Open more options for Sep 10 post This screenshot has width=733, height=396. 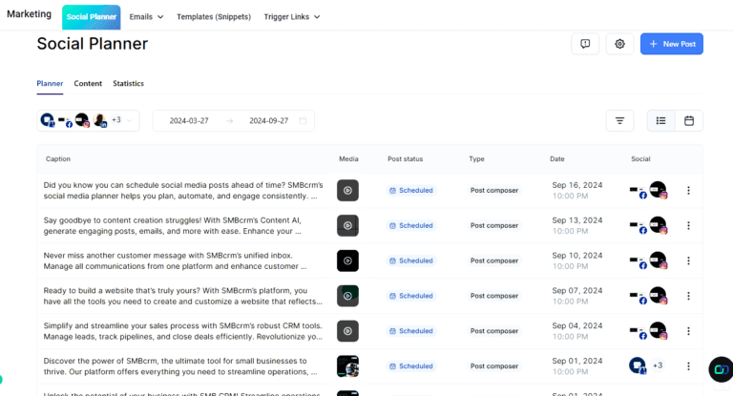click(x=688, y=261)
